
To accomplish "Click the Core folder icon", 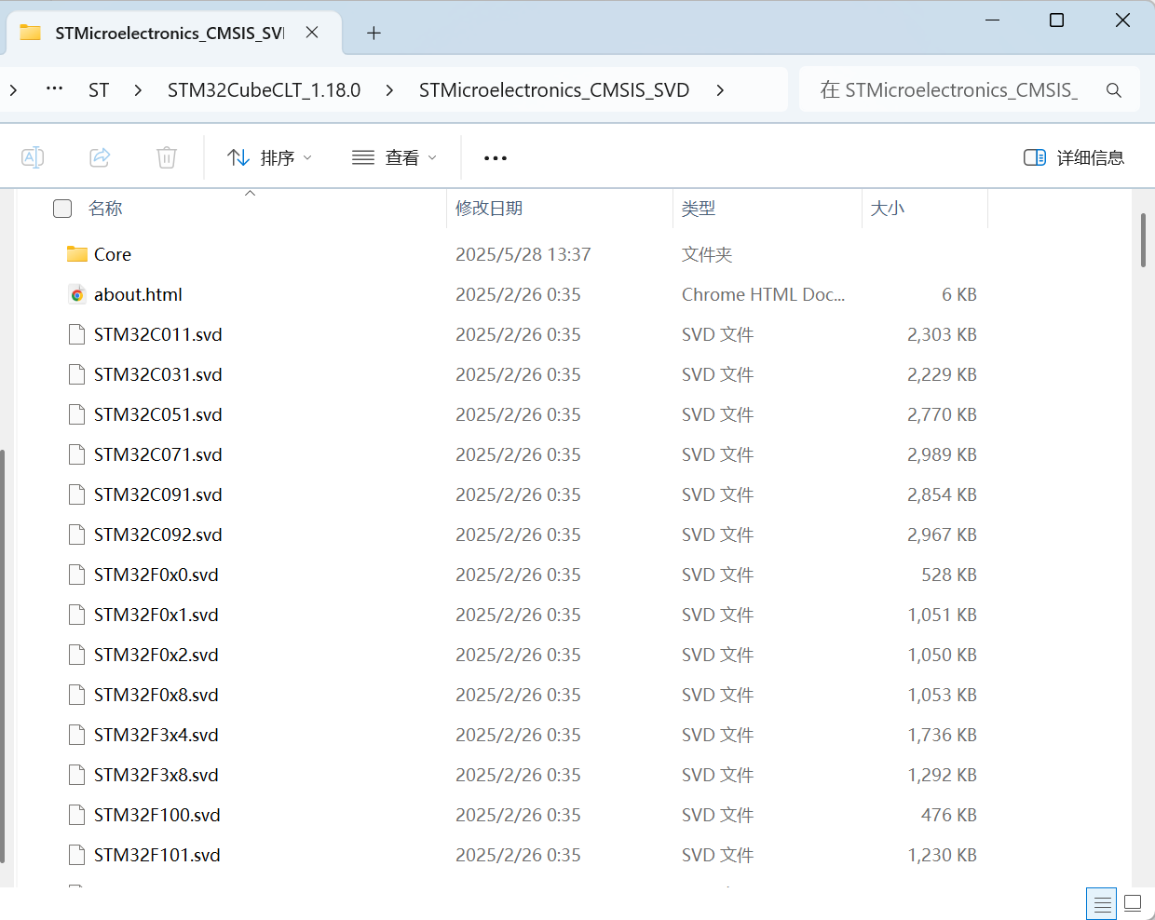I will pyautogui.click(x=77, y=254).
